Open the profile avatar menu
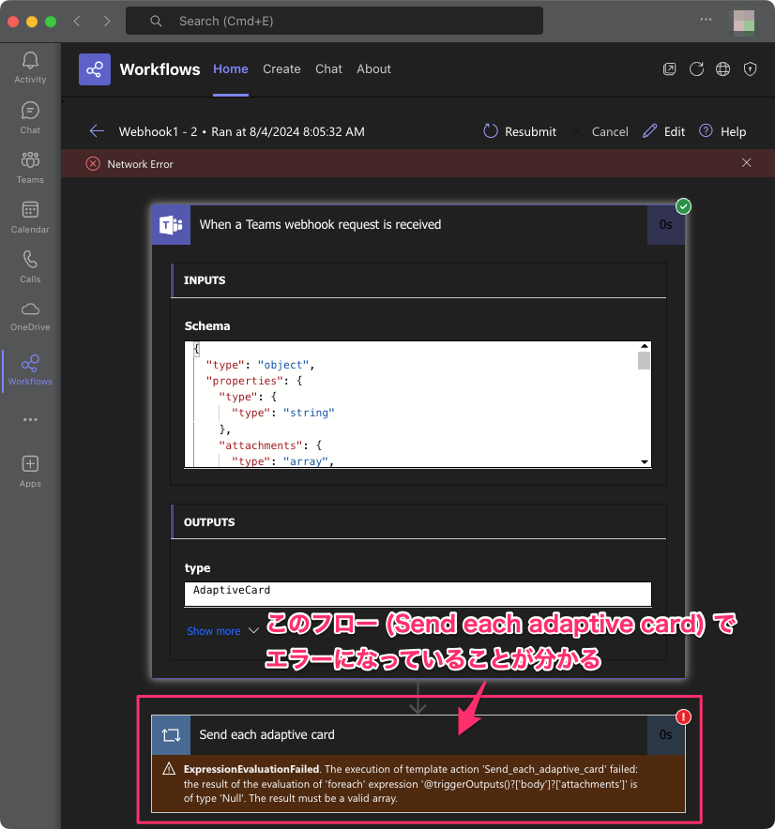The width and height of the screenshot is (775, 829). pyautogui.click(x=744, y=22)
